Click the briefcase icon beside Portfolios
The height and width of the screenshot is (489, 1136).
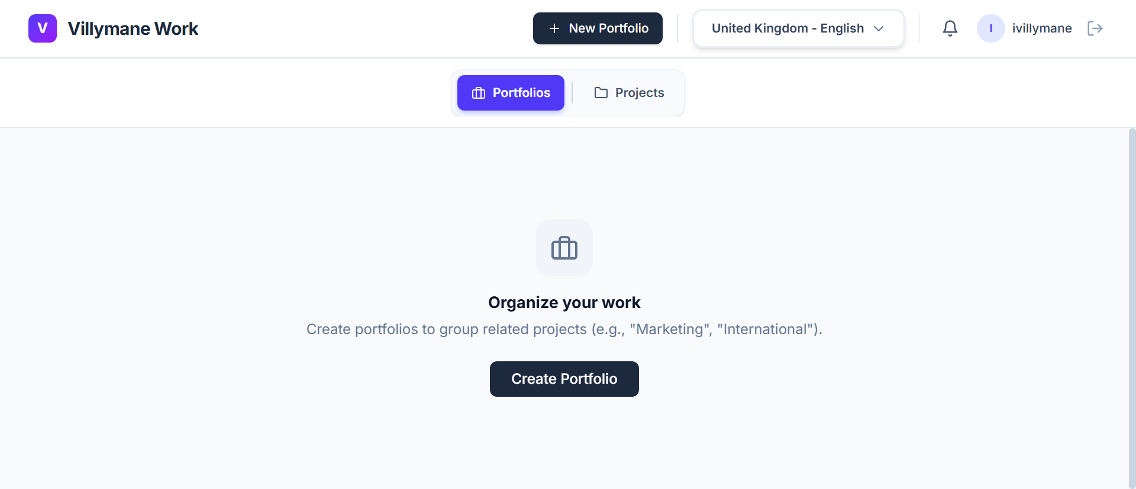[x=478, y=93]
